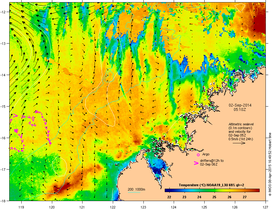
Task: Click the Argo legend label
Action: [206, 154]
